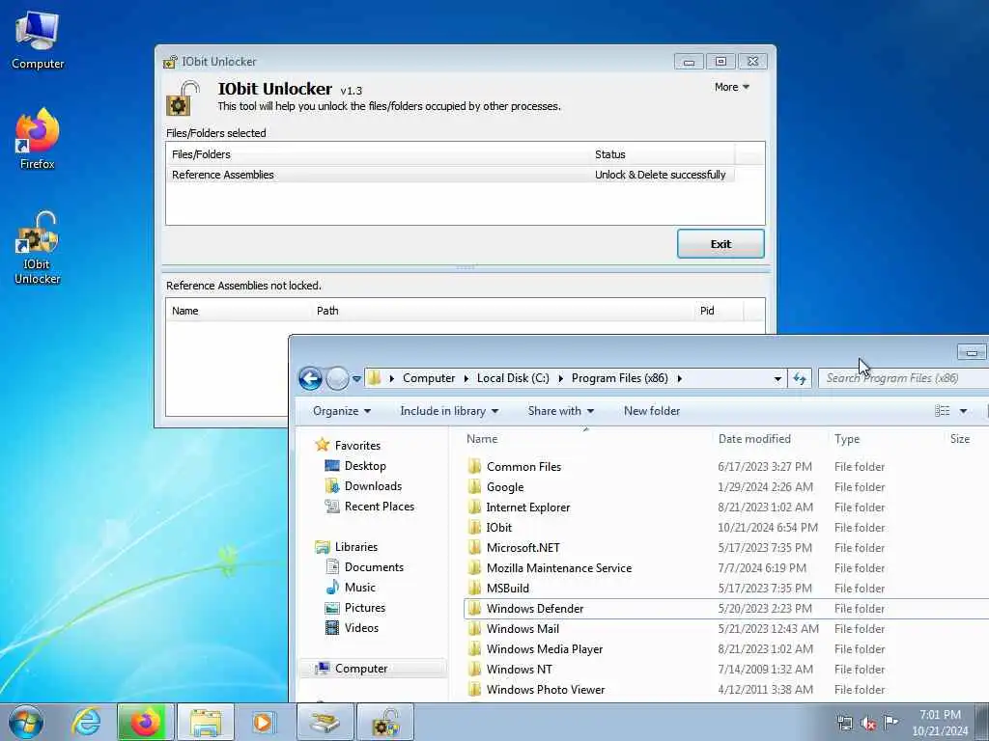The image size is (989, 741).
Task: Select the Common Files folder icon
Action: click(475, 466)
